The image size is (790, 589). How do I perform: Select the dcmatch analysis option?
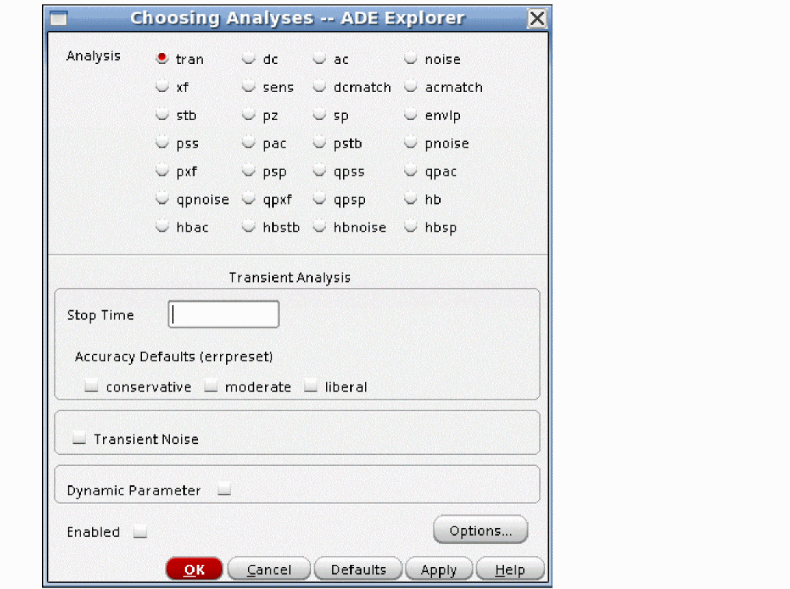click(x=320, y=87)
